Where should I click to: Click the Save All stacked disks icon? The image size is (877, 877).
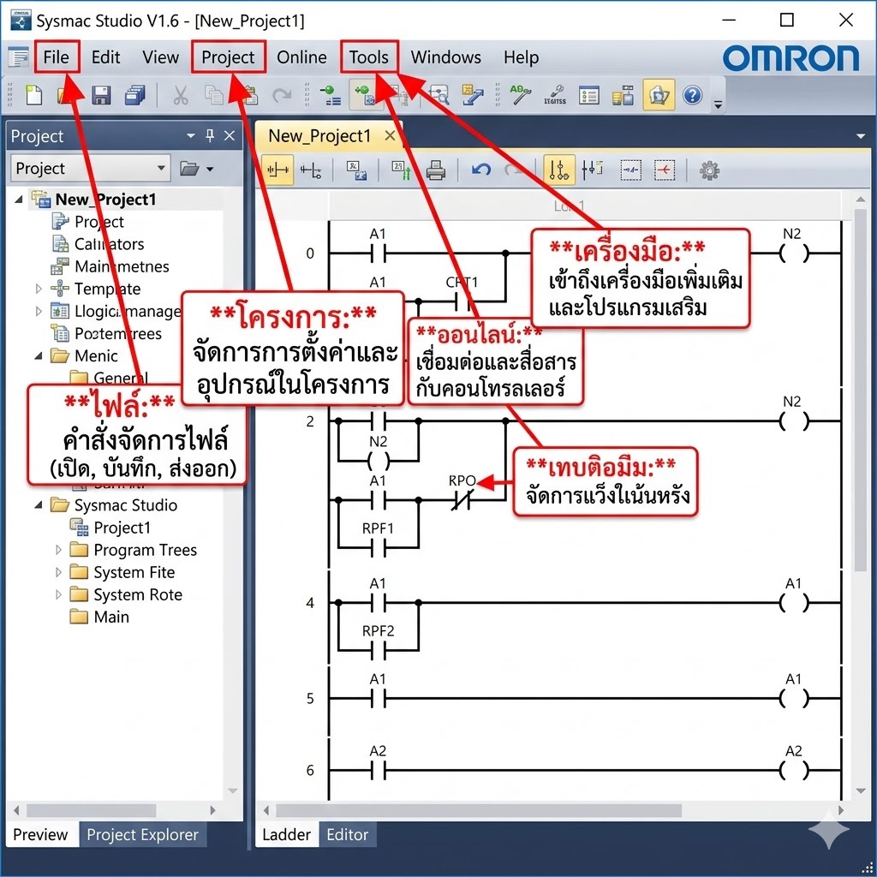point(134,95)
